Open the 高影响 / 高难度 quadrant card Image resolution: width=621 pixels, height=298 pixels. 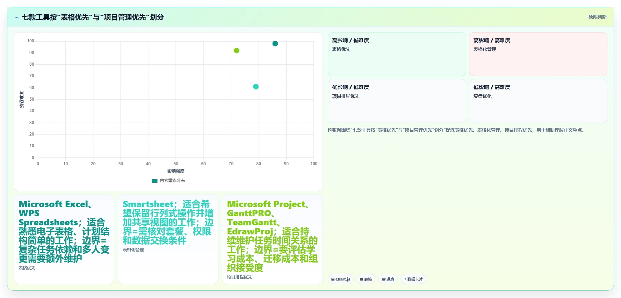(538, 54)
